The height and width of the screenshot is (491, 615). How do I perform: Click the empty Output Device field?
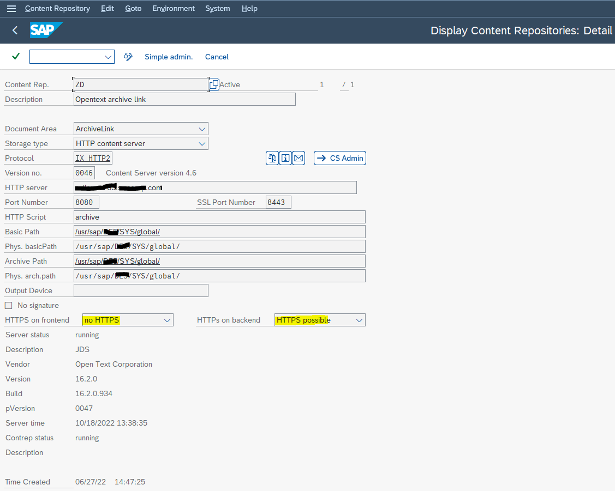(141, 290)
